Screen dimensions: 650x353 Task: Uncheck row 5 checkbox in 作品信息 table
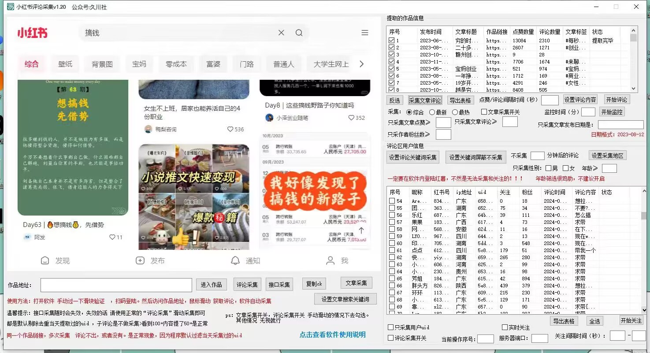point(391,69)
